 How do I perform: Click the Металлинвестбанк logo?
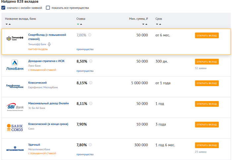click(15, 148)
